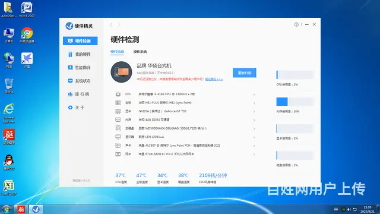Viewport: 380px width, 214px height.
Task: Click the 硬件精灵 logo
Action: [79, 26]
